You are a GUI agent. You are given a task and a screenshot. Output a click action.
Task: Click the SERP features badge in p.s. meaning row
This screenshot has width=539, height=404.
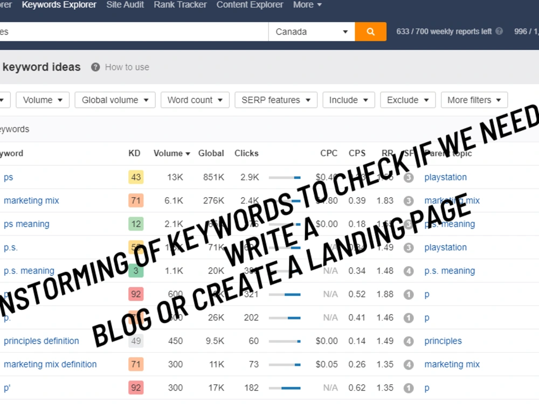click(x=409, y=271)
